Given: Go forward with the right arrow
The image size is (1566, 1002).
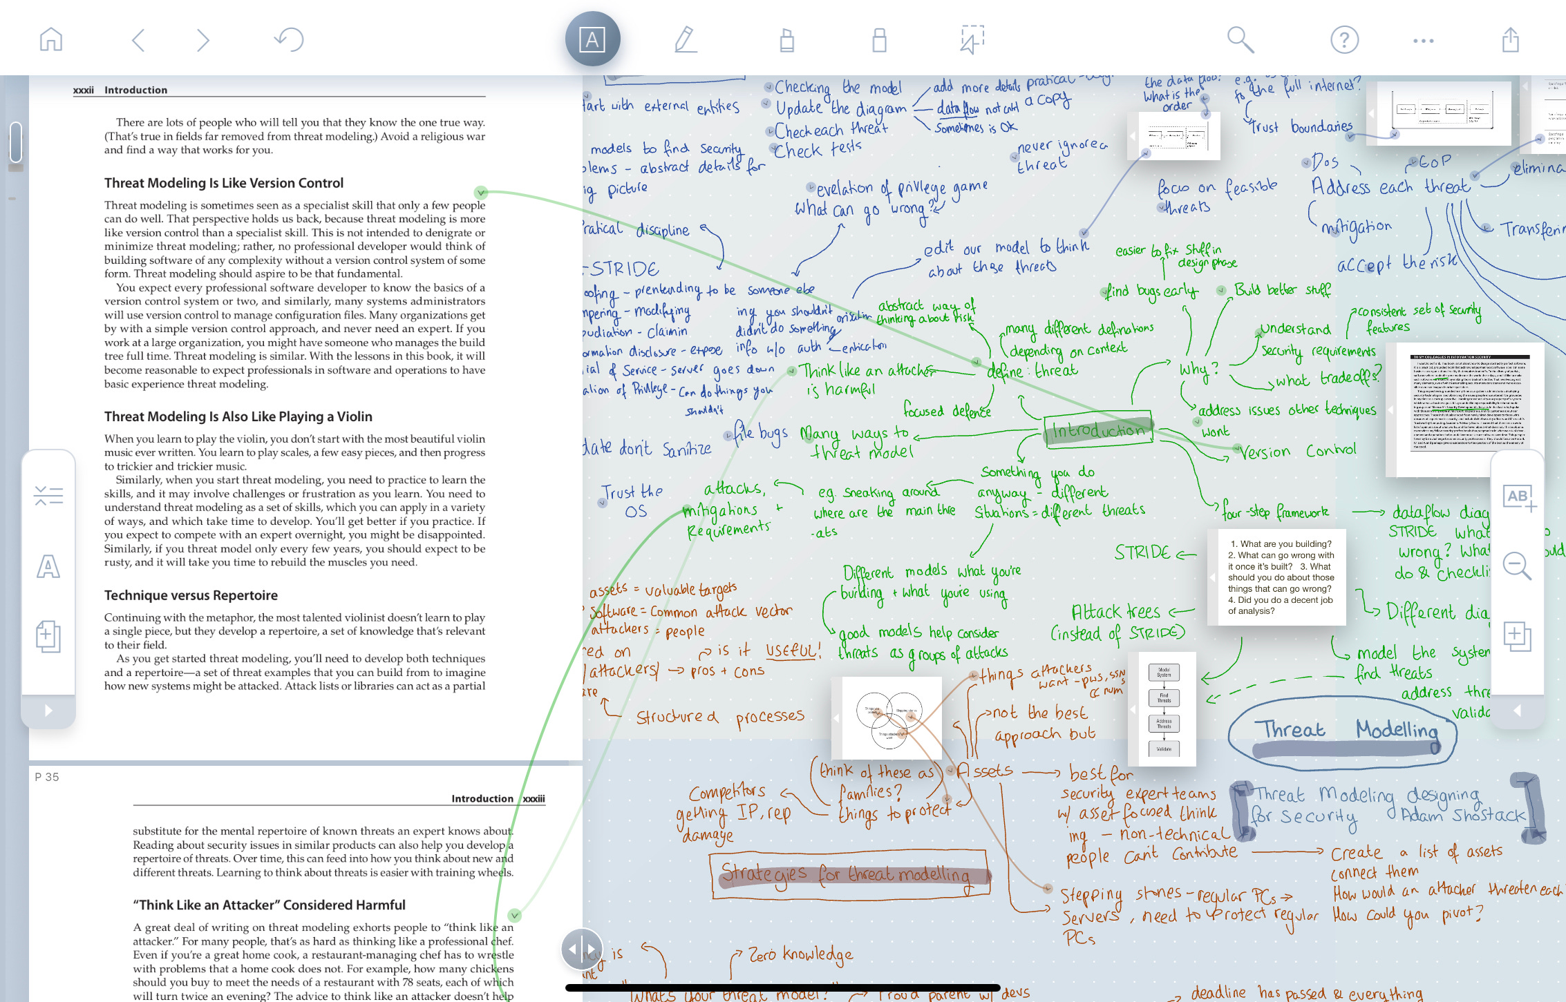Looking at the screenshot, I should [202, 40].
